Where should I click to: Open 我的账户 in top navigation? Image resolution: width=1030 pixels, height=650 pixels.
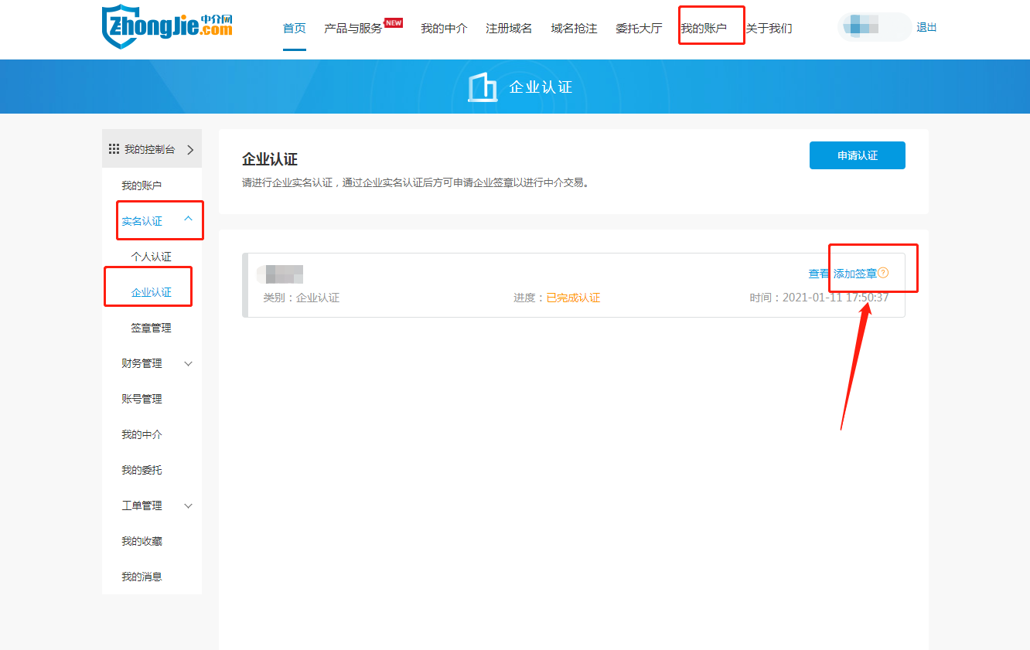(703, 29)
